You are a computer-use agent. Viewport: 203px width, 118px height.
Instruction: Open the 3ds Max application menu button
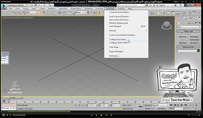point(4,7)
